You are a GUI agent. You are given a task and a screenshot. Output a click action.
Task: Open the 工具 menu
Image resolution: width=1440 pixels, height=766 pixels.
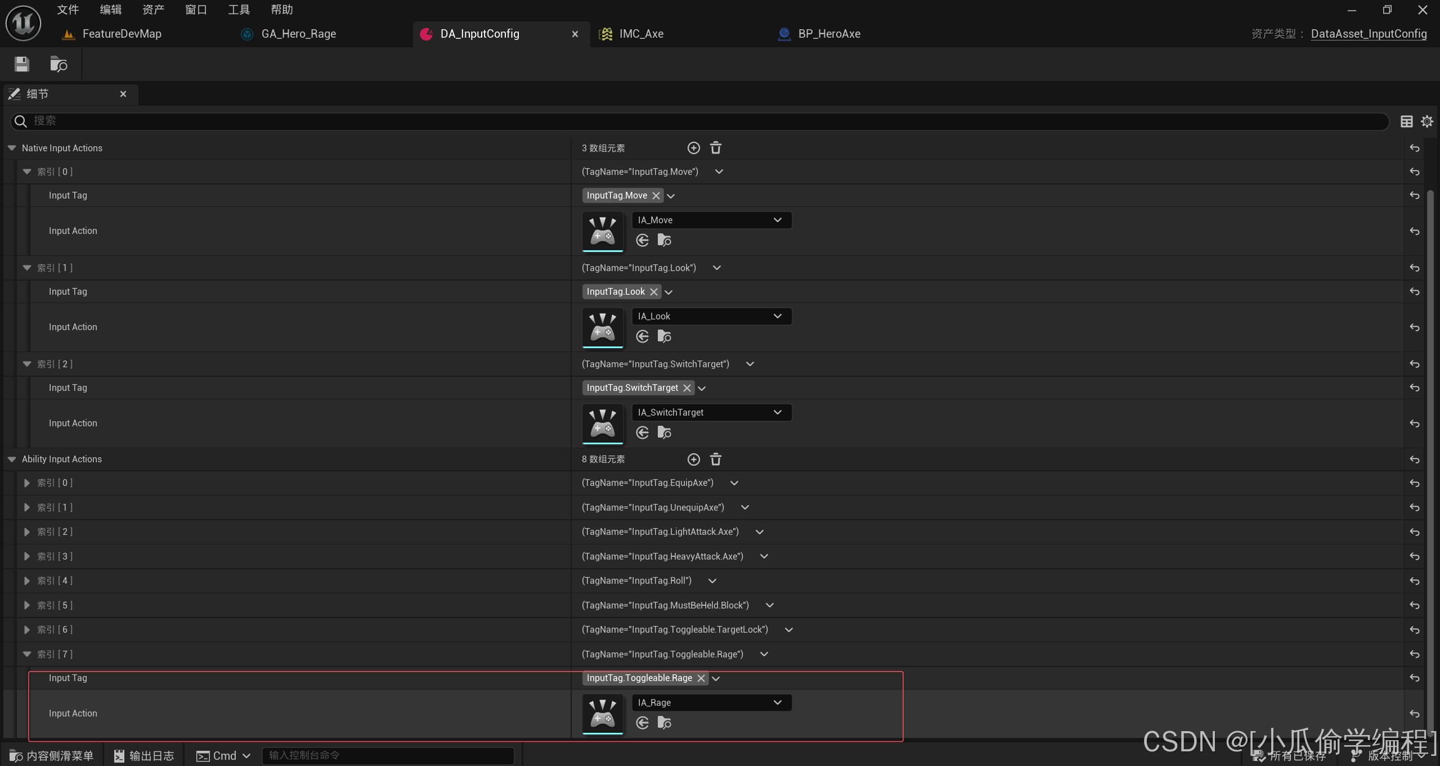[x=239, y=10]
